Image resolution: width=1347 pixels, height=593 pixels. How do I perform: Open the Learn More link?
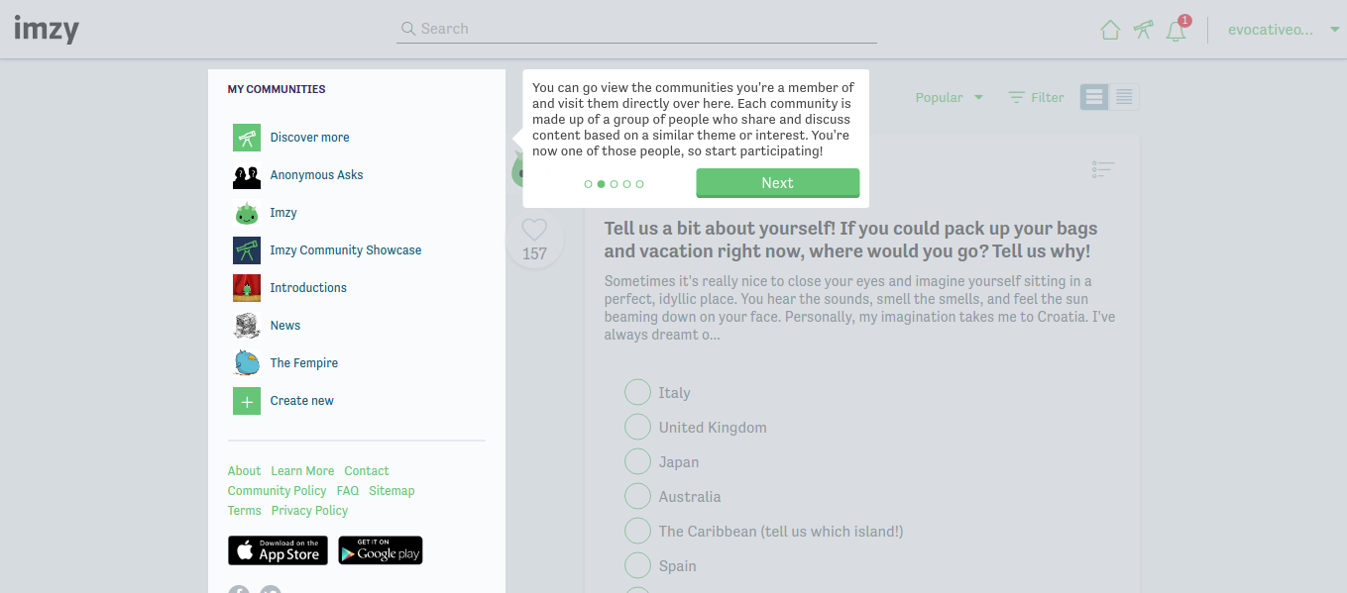[302, 471]
